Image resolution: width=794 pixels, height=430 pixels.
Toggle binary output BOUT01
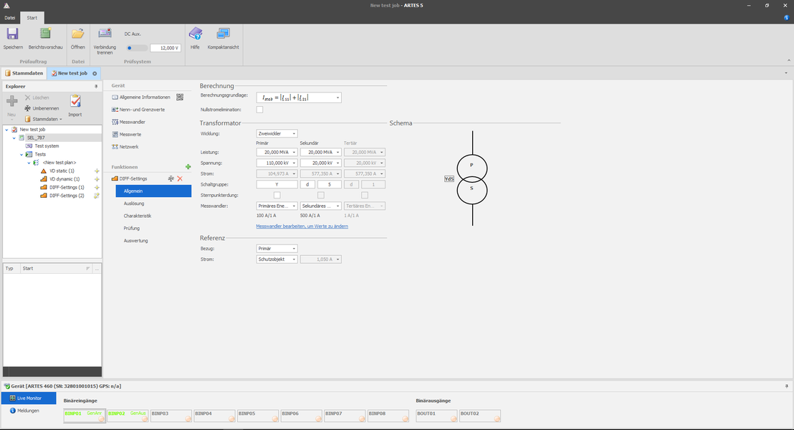(436, 416)
